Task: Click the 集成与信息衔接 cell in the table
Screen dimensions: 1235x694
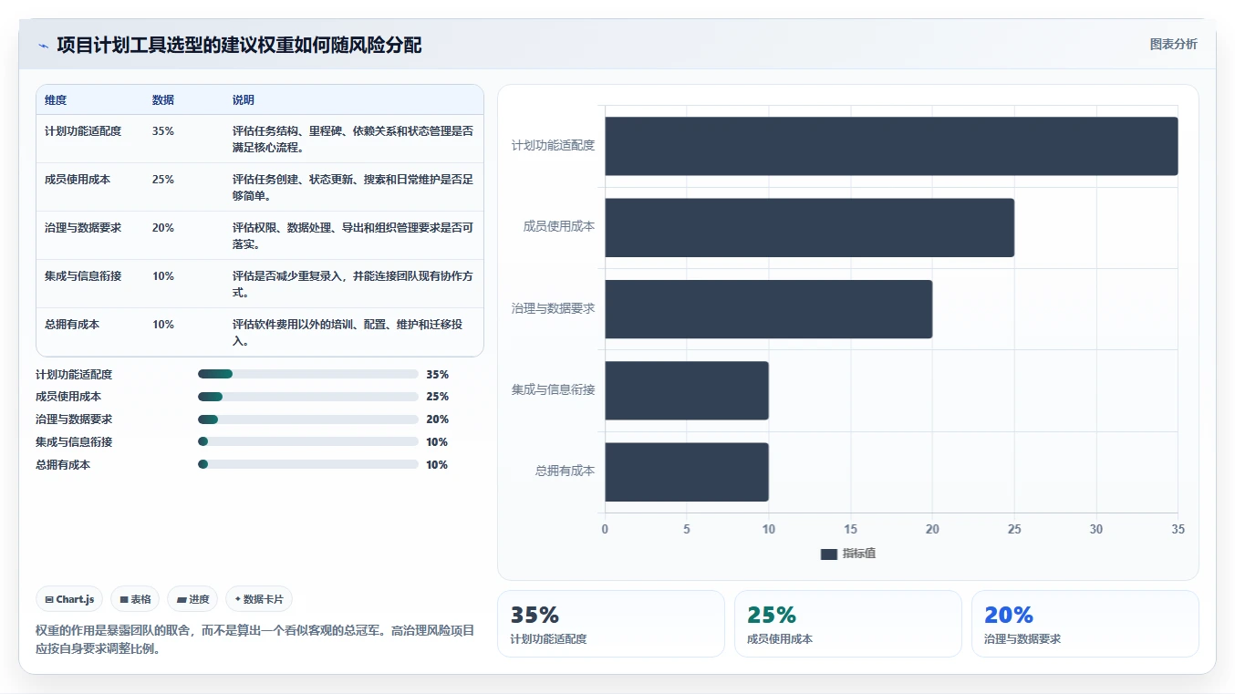Action: click(83, 276)
